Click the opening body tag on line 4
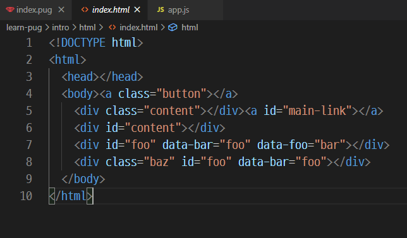 (x=80, y=94)
